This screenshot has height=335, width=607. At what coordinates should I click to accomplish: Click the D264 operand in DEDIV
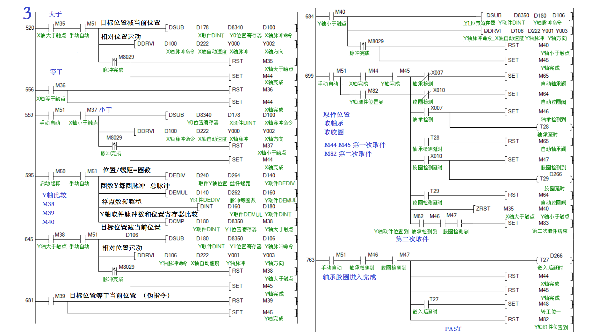point(234,175)
